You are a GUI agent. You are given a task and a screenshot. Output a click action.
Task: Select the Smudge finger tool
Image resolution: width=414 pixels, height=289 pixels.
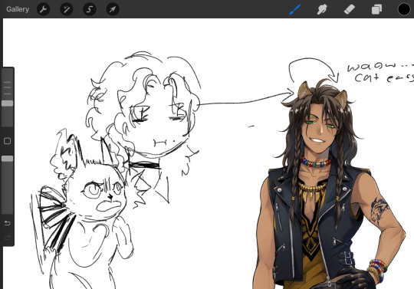coord(322,9)
